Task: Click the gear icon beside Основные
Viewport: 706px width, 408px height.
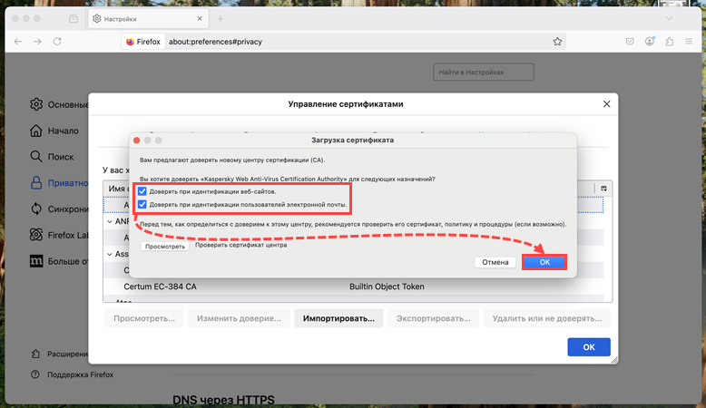Action: pyautogui.click(x=36, y=104)
